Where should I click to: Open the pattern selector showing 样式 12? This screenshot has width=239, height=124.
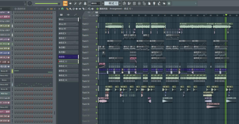(111, 3)
